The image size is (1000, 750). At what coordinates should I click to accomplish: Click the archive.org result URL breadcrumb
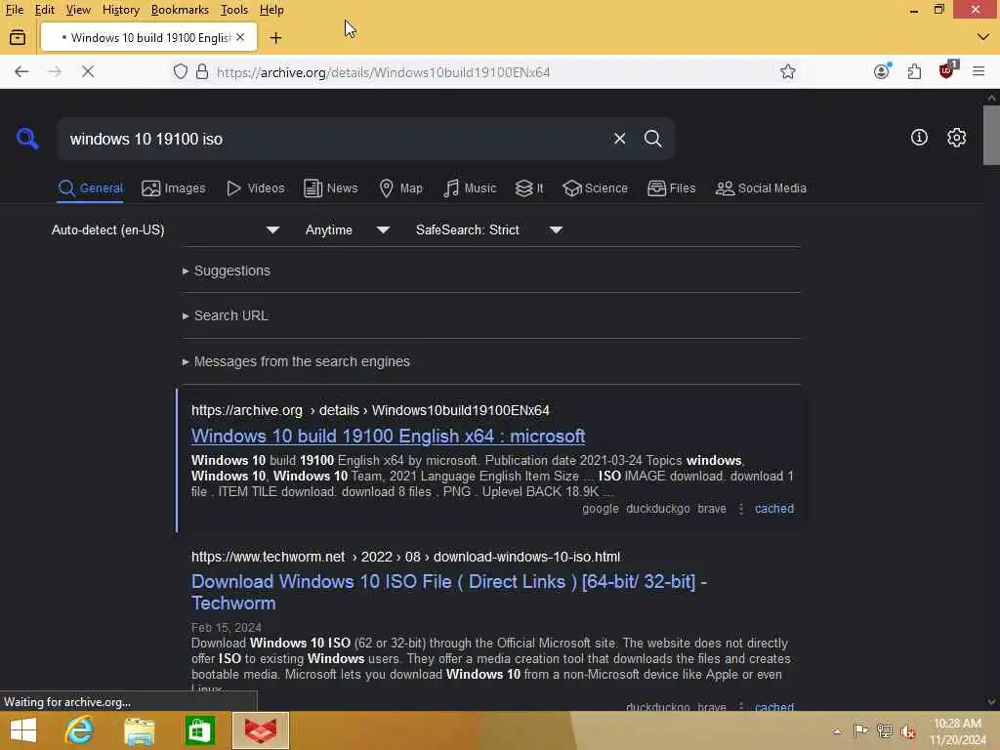click(x=370, y=410)
